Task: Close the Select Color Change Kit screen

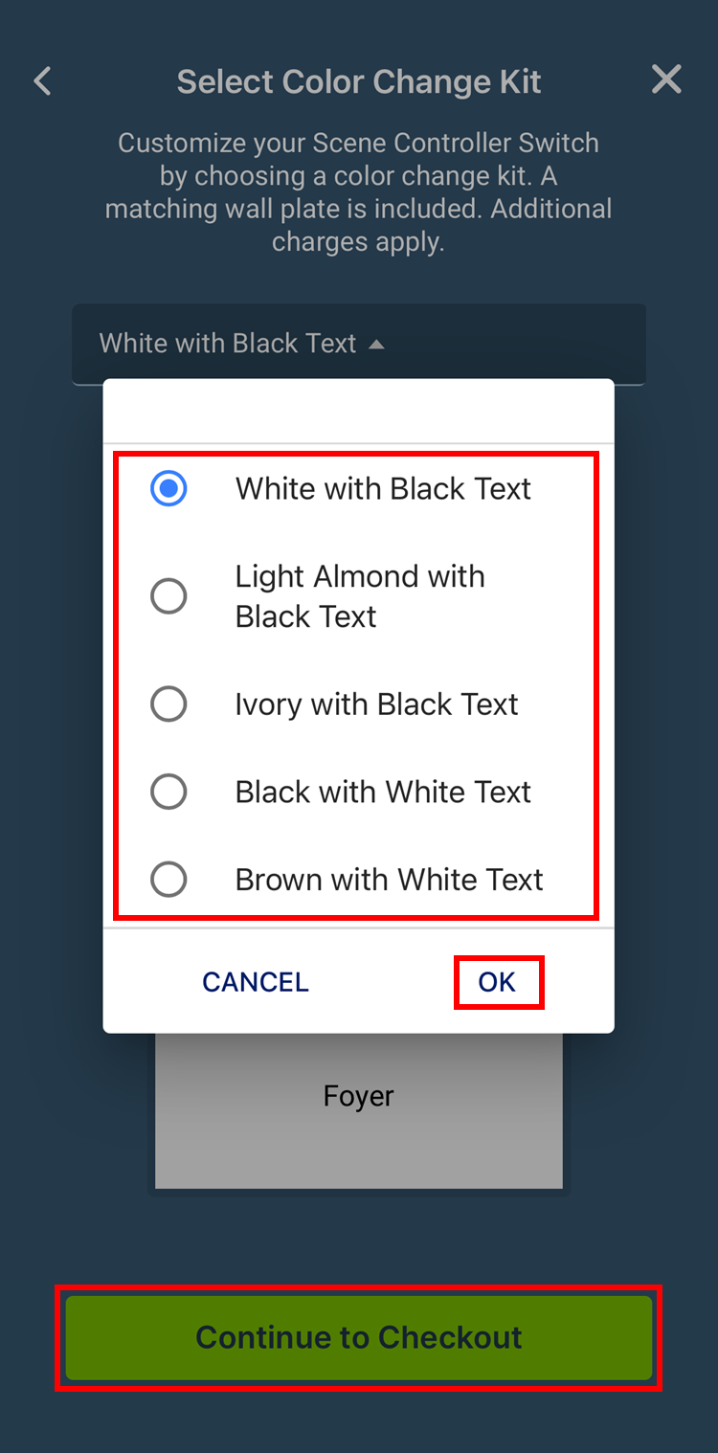Action: click(666, 79)
